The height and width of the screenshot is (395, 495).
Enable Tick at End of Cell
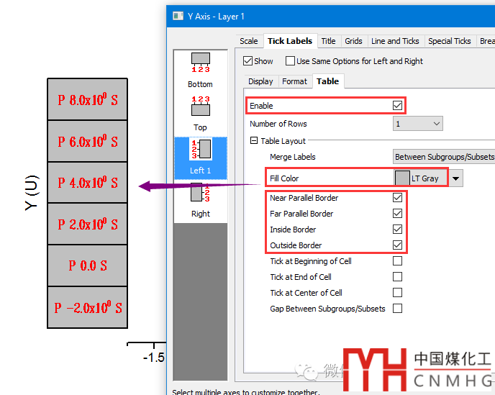coord(397,276)
